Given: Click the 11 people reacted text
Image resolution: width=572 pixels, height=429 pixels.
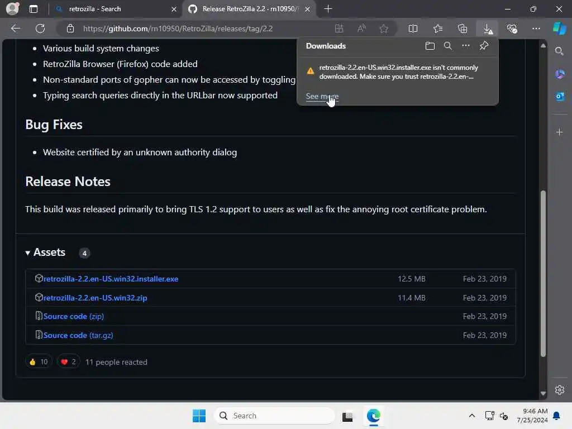Looking at the screenshot, I should [116, 362].
